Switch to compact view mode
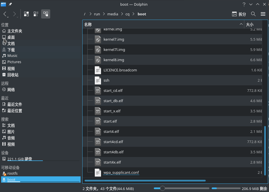Screen dimensions: 269x192 36,14
